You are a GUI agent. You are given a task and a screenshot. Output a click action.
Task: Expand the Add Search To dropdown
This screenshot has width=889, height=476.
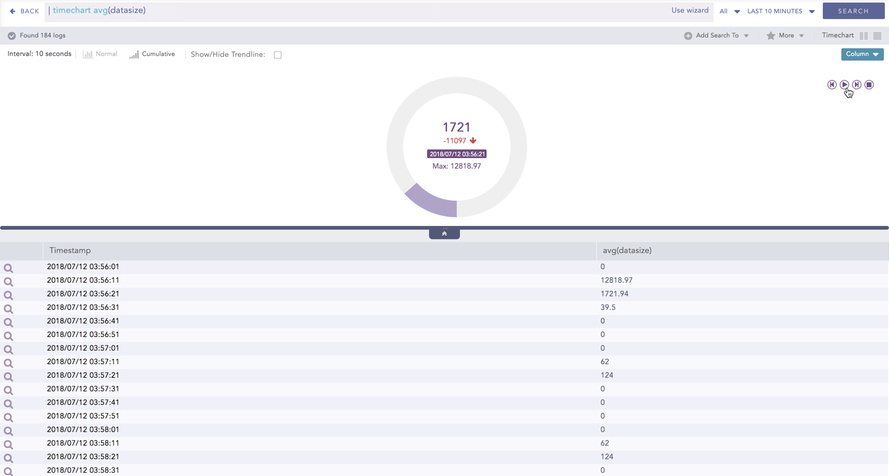coord(717,36)
